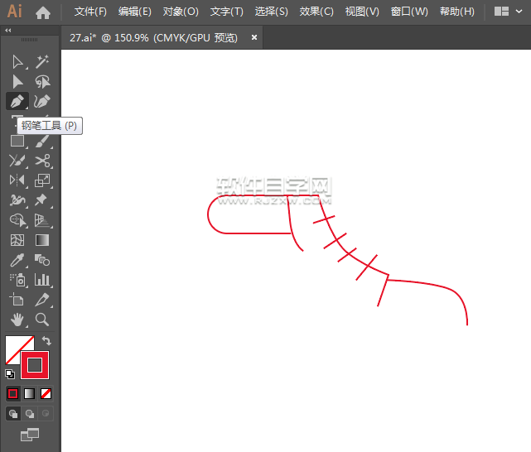The width and height of the screenshot is (531, 452).
Task: Select the Paintbrush tool
Action: click(x=42, y=141)
